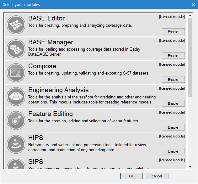The width and height of the screenshot is (198, 184).
Task: Click the Feature Editing module icon
Action: (x=16, y=120)
